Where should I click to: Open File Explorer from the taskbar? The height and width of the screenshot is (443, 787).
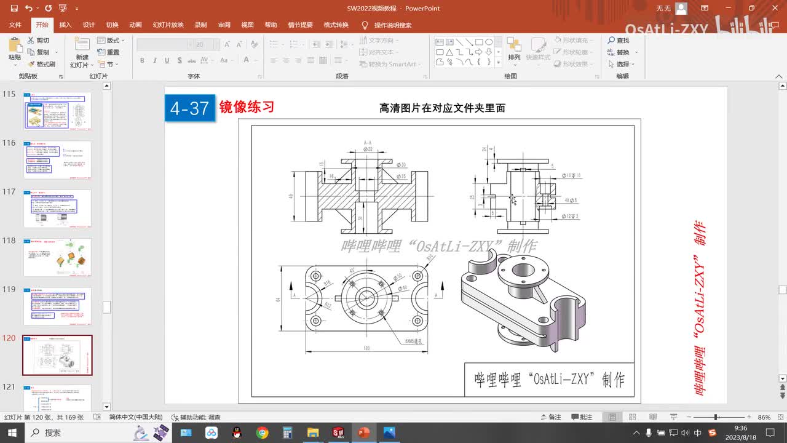coord(312,433)
